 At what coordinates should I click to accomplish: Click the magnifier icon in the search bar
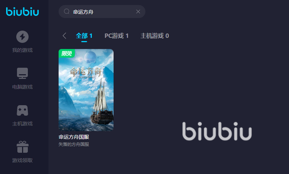pos(67,12)
